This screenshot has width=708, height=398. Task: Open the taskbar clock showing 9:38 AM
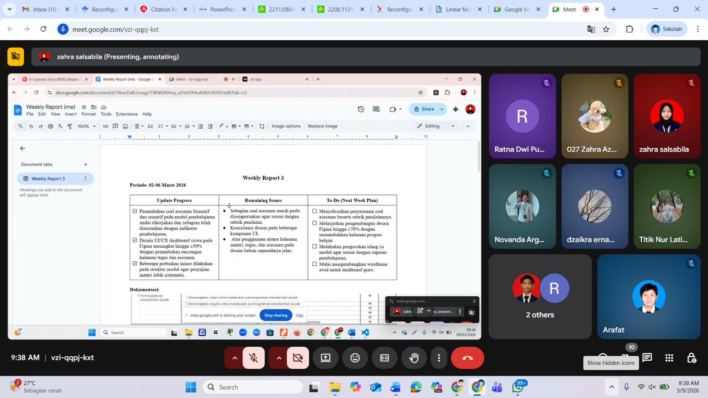click(x=688, y=387)
